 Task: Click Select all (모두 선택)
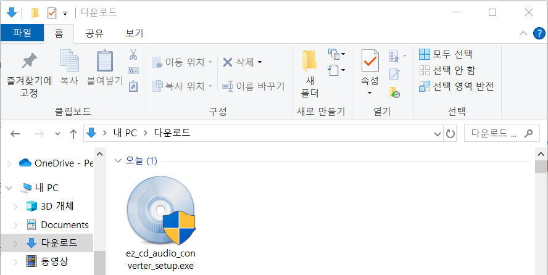tap(446, 54)
